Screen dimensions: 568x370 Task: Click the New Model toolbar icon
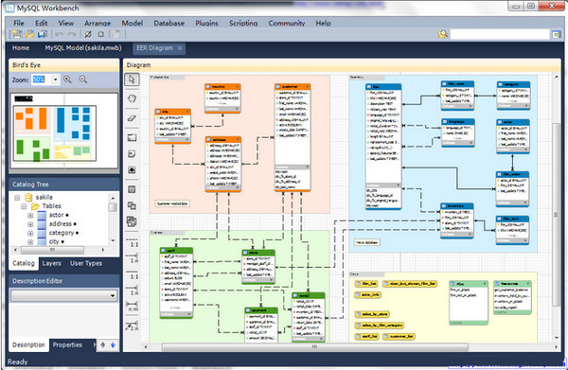click(17, 34)
